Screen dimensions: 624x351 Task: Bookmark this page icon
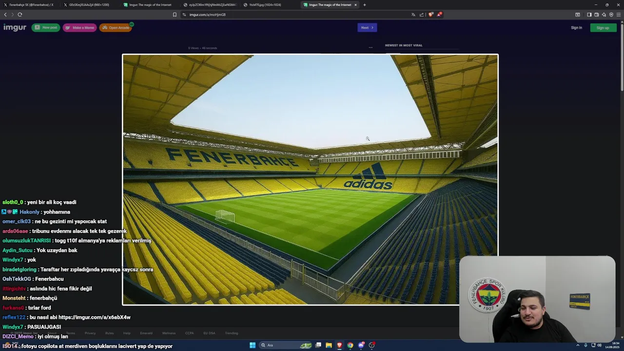pyautogui.click(x=175, y=15)
